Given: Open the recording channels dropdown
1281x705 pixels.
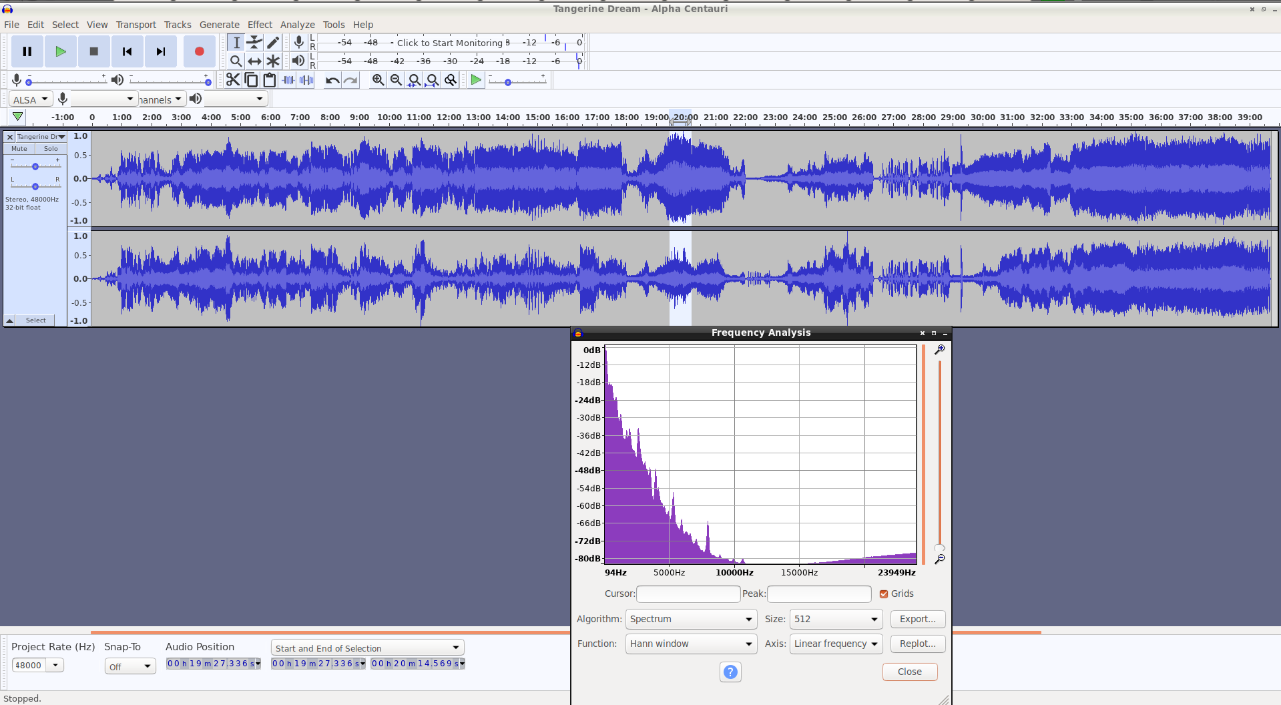Looking at the screenshot, I should [161, 99].
